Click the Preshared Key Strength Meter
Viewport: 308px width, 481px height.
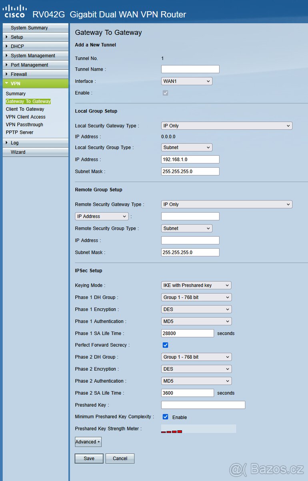[x=198, y=429]
